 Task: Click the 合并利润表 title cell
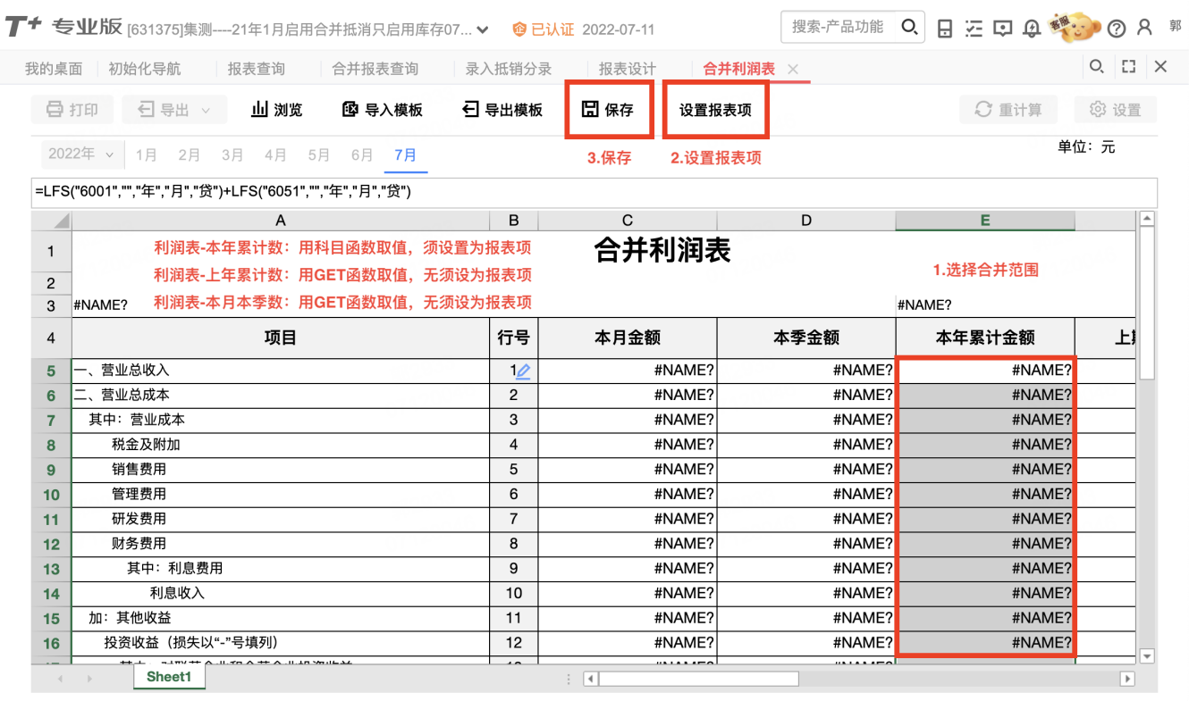(x=662, y=251)
